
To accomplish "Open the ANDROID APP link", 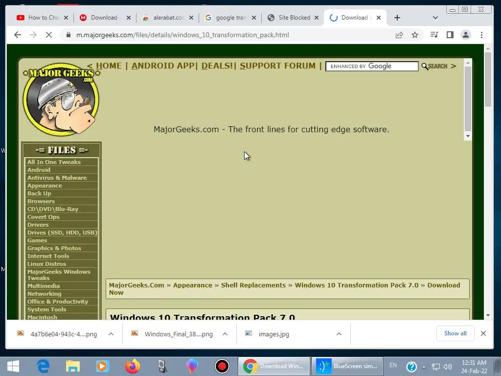I will 163,66.
